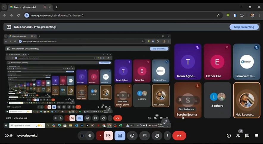This screenshot has height=144, width=263.
Task: Open the Chrome tab search dropdown
Action: pos(4,7)
